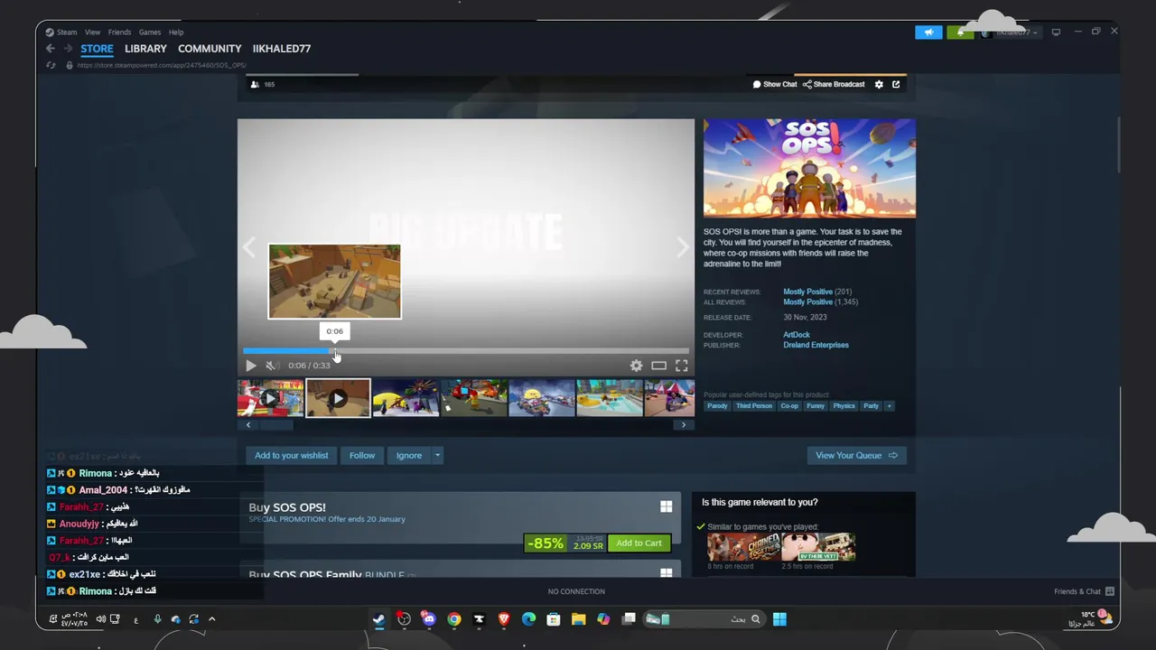
Task: Select the Co-op tag
Action: pos(789,406)
